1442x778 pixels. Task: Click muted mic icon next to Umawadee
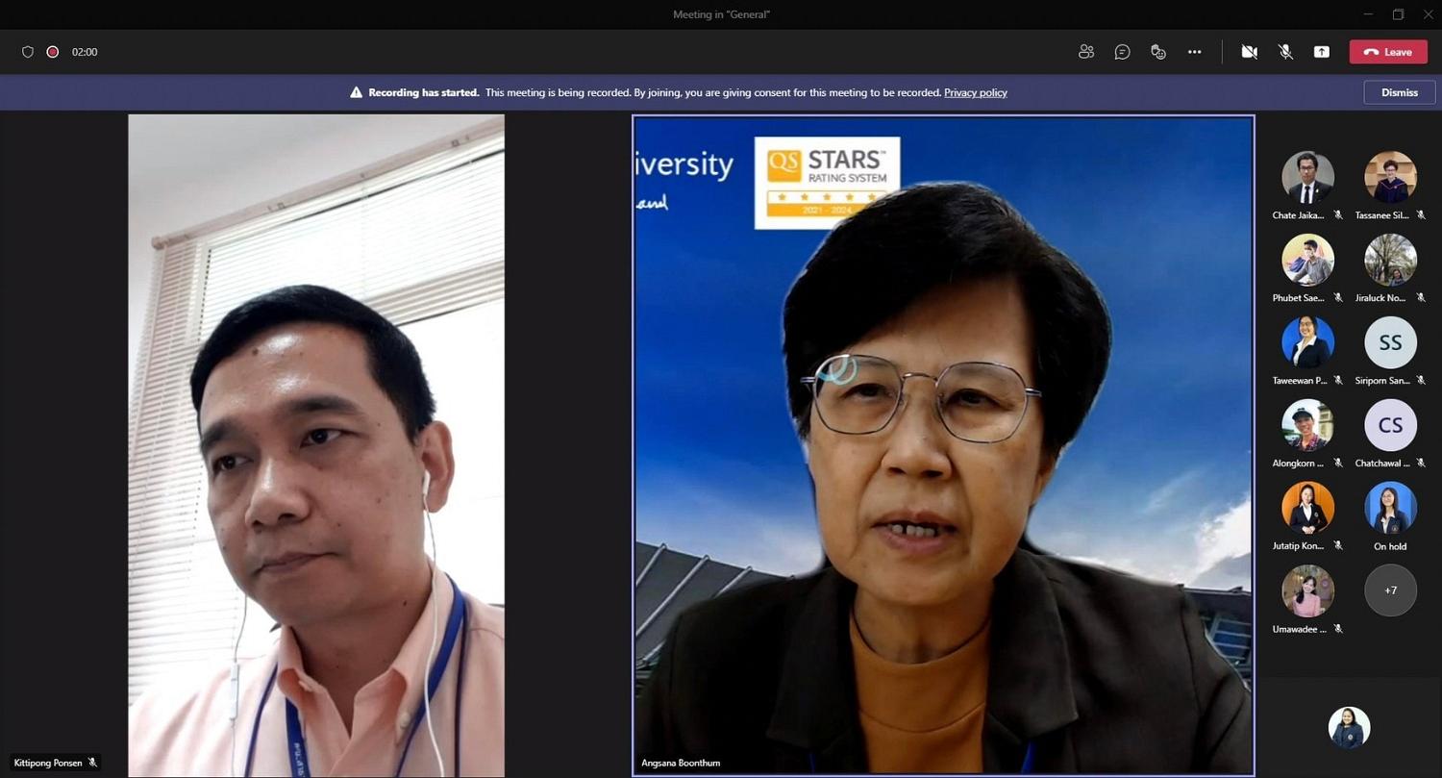pyautogui.click(x=1338, y=629)
